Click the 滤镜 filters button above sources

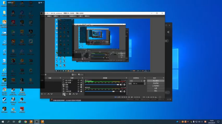click(x=81, y=75)
